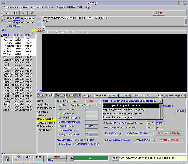Click the colored dots grid icon

39,29
